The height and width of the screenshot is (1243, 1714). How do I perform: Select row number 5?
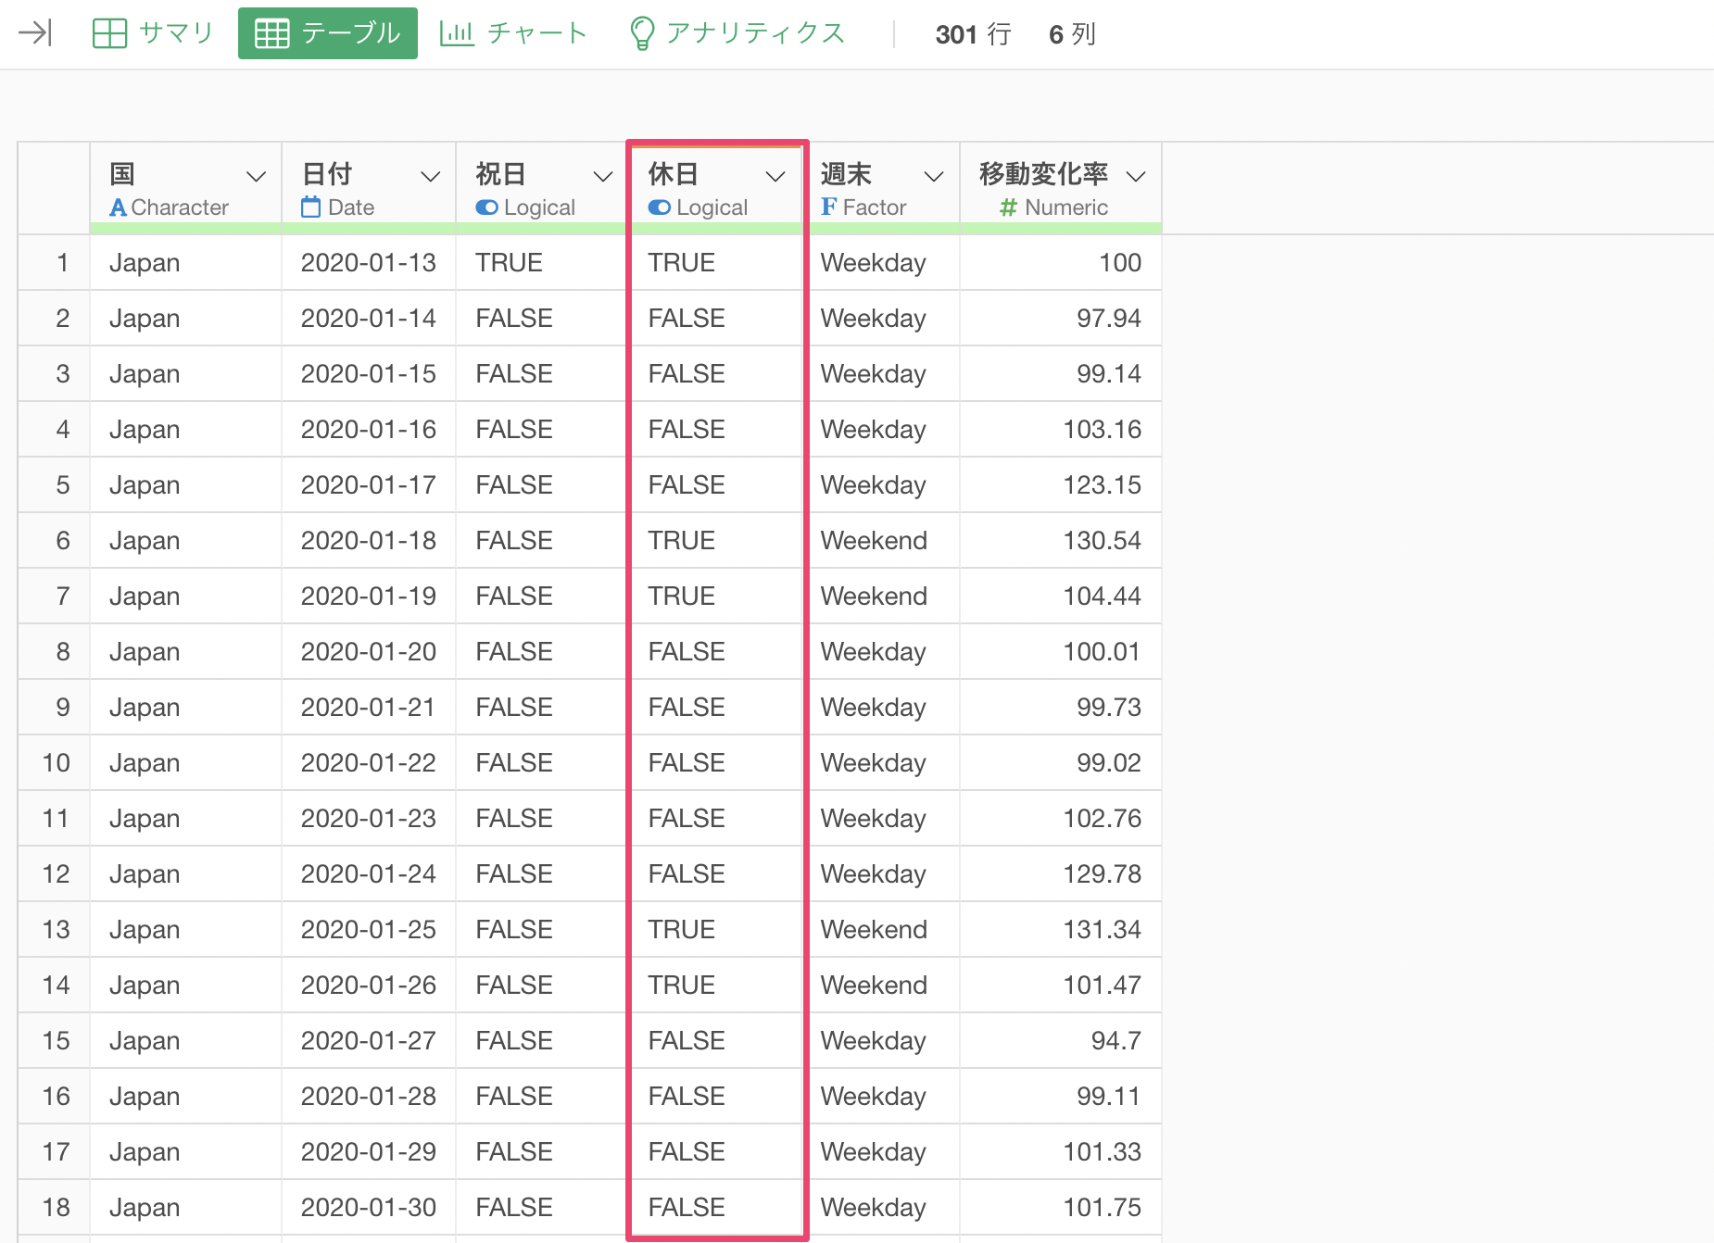click(55, 485)
